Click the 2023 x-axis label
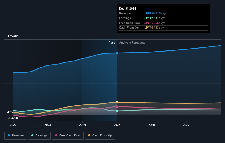The height and width of the screenshot is (143, 225). (x=48, y=125)
